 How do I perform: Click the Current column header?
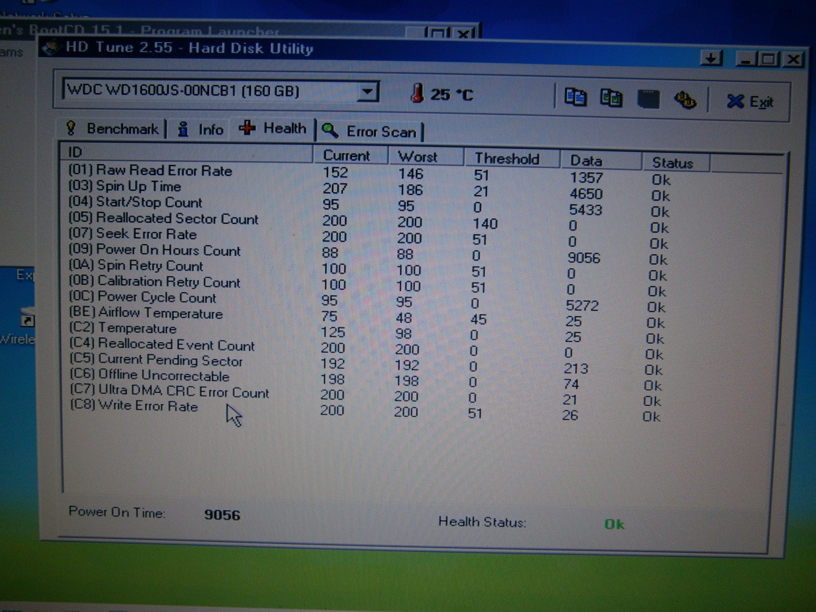(x=350, y=155)
